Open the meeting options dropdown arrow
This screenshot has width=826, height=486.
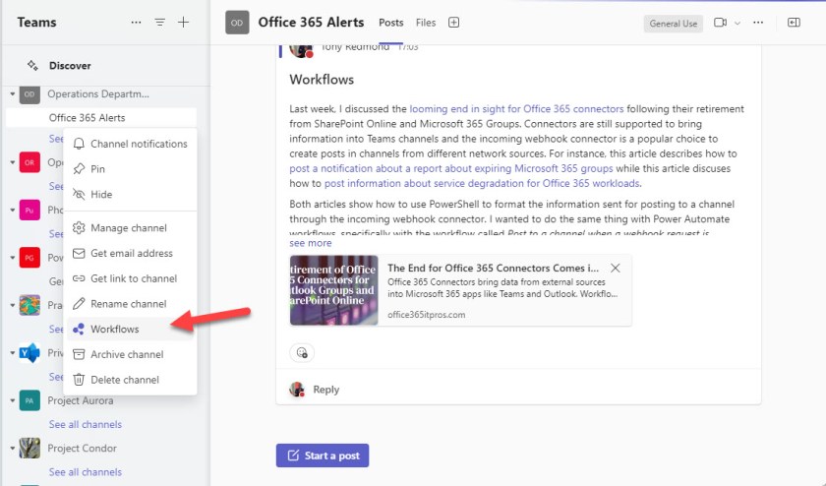point(737,24)
